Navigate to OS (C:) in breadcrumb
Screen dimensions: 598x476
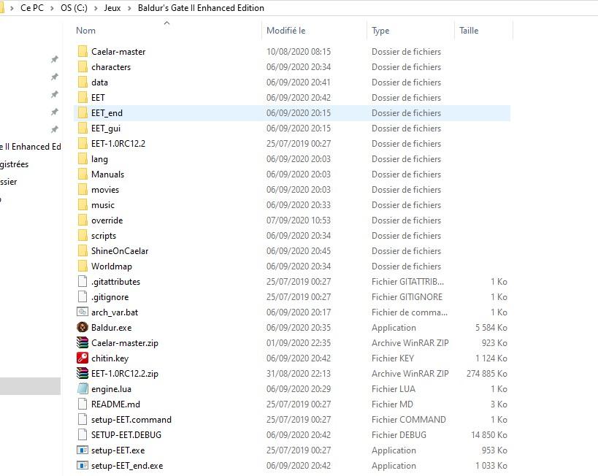[x=74, y=7]
